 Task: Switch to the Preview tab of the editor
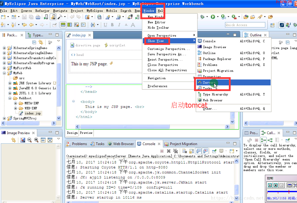pos(86,133)
